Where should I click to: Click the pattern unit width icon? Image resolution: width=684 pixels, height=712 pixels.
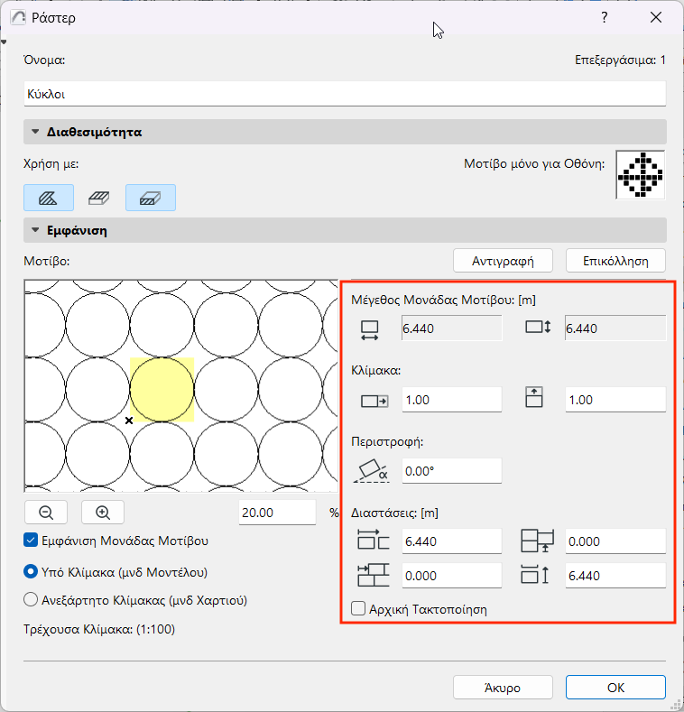coord(370,330)
